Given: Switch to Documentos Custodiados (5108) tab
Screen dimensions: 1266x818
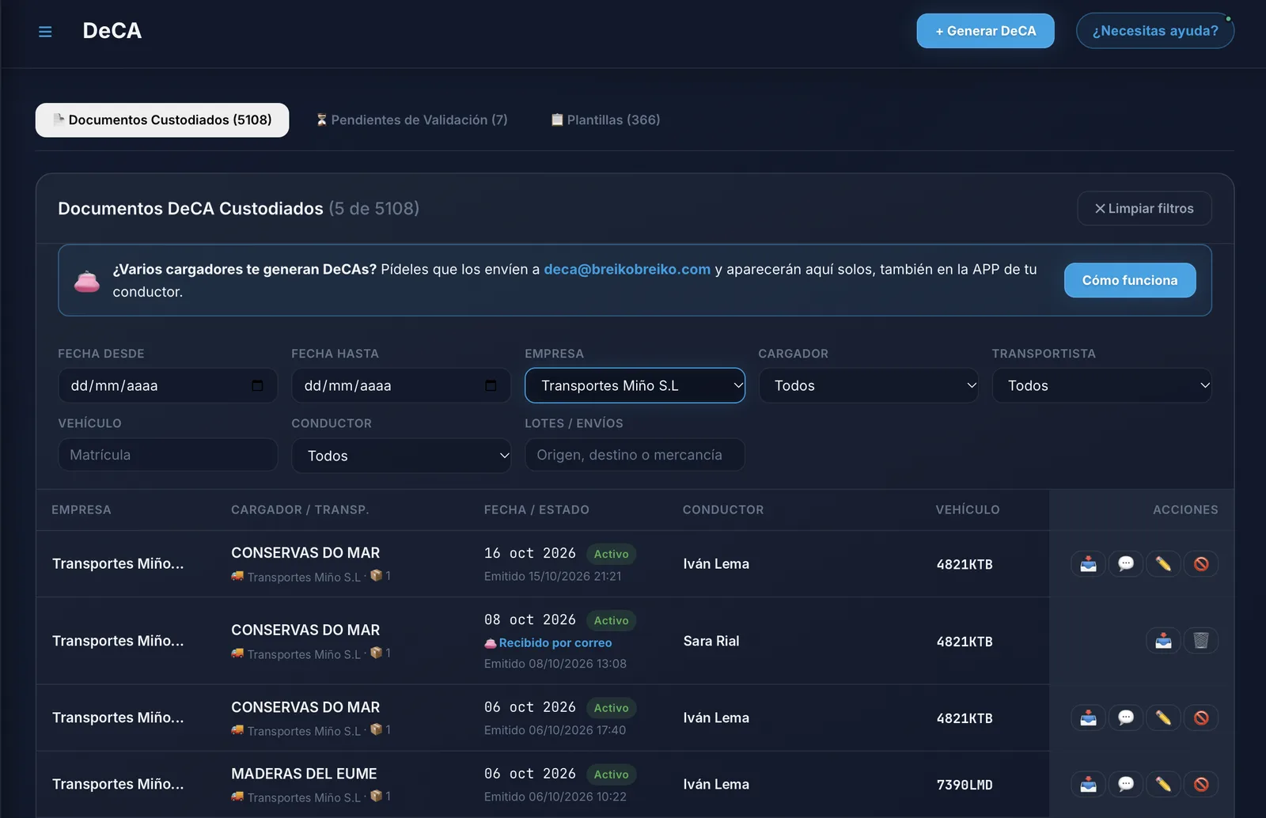Looking at the screenshot, I should pos(162,120).
